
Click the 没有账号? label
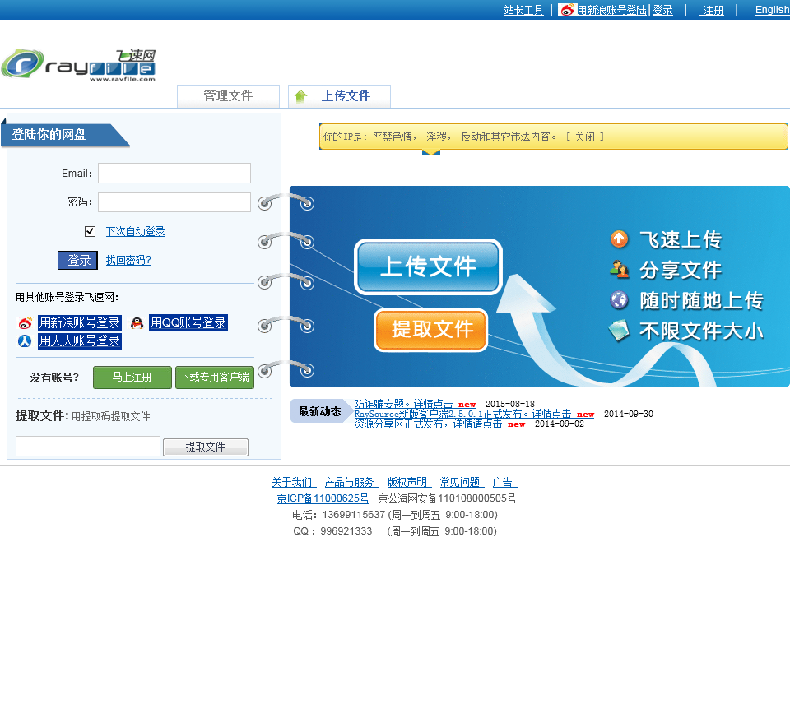[54, 378]
